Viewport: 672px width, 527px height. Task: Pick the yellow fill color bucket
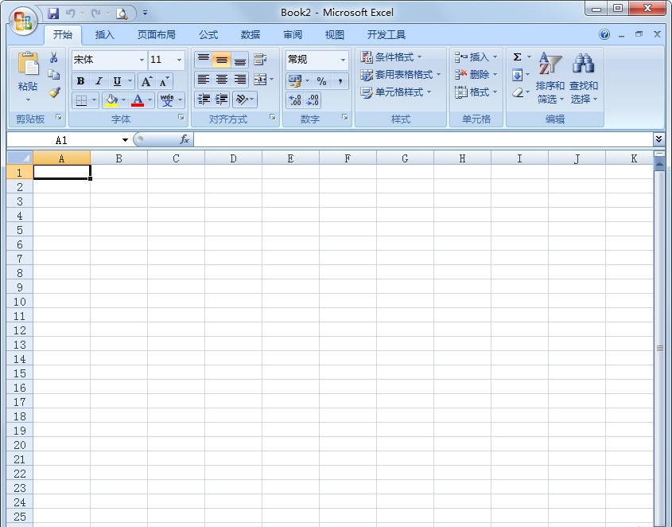tap(111, 100)
